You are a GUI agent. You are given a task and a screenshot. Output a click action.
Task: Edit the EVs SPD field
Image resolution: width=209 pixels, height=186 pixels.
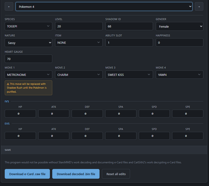point(154,136)
